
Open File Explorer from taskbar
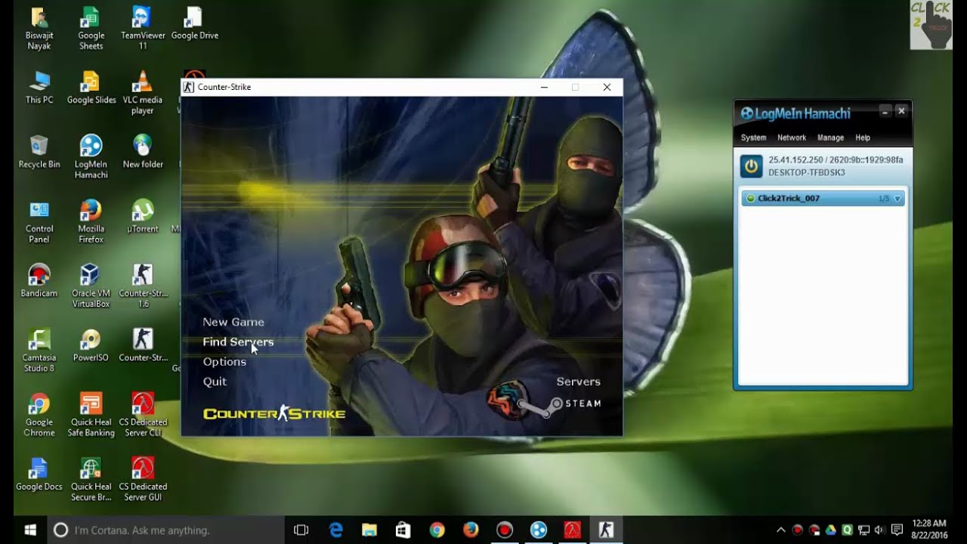coord(369,530)
